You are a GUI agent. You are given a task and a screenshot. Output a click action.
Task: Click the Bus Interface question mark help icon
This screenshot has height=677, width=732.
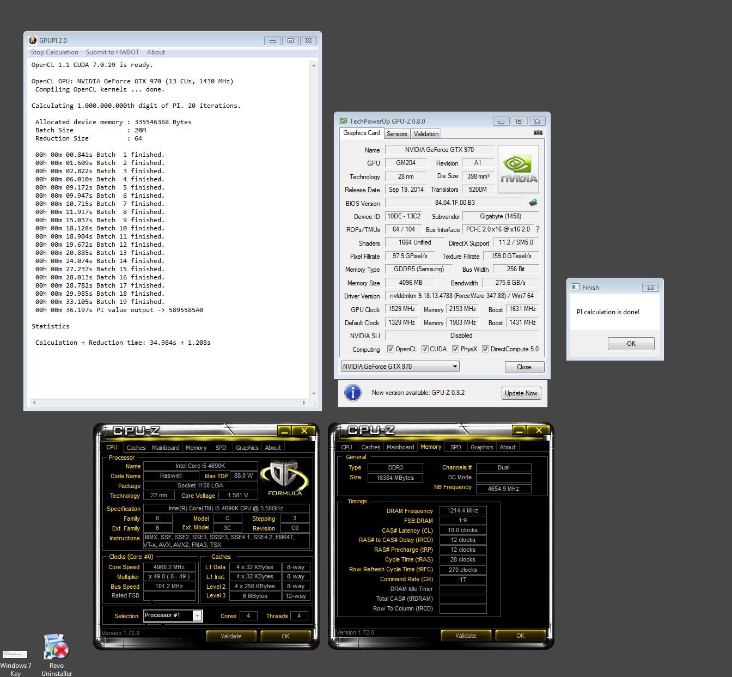(x=538, y=229)
